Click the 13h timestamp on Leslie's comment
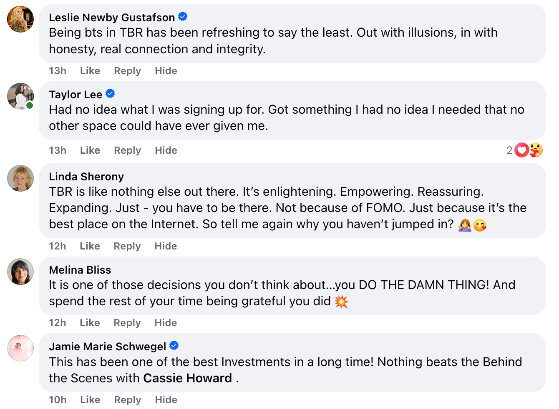This screenshot has height=409, width=559. click(58, 71)
